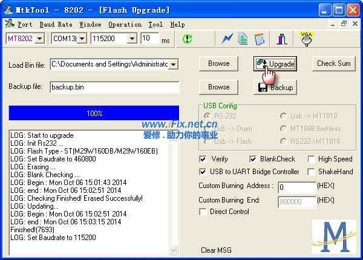Click the green chip document toolbar icon

tap(243, 39)
